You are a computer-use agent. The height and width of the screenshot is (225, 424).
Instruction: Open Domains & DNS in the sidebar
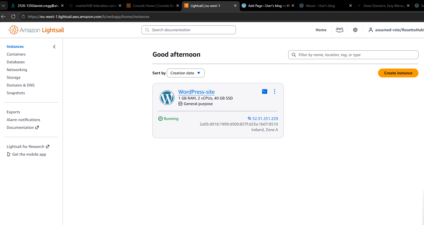[21, 85]
